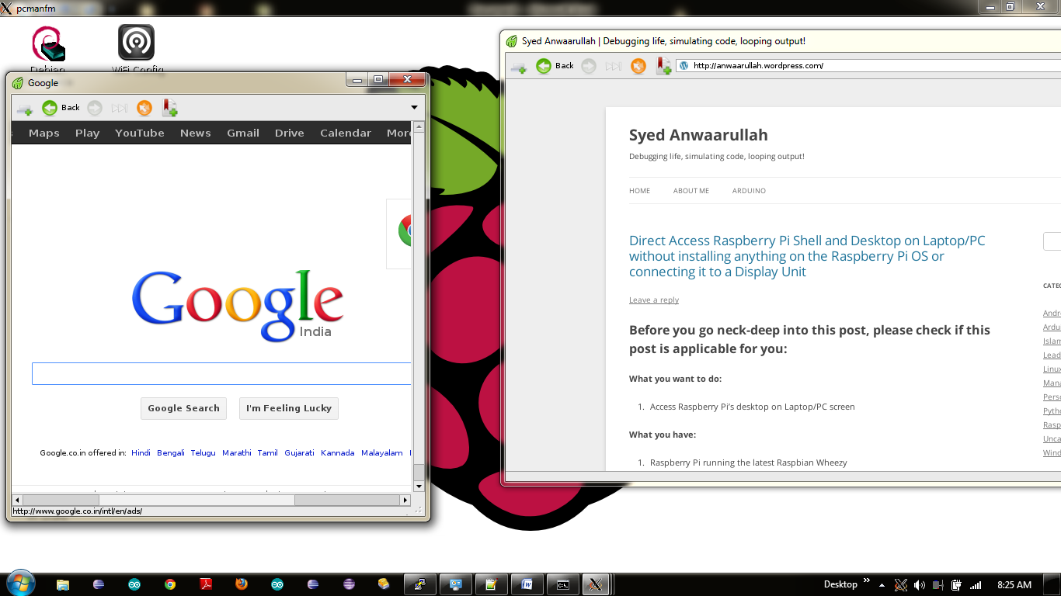Viewport: 1061px width, 596px height.
Task: Follow the "Leave a reply" link
Action: [653, 300]
